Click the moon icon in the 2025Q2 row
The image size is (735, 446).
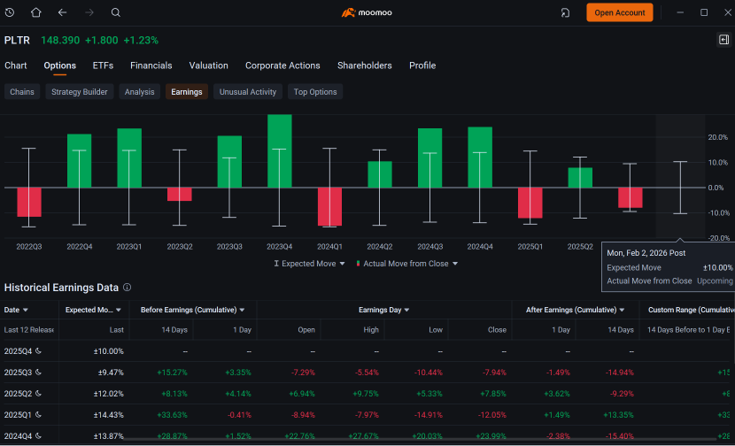pos(38,394)
